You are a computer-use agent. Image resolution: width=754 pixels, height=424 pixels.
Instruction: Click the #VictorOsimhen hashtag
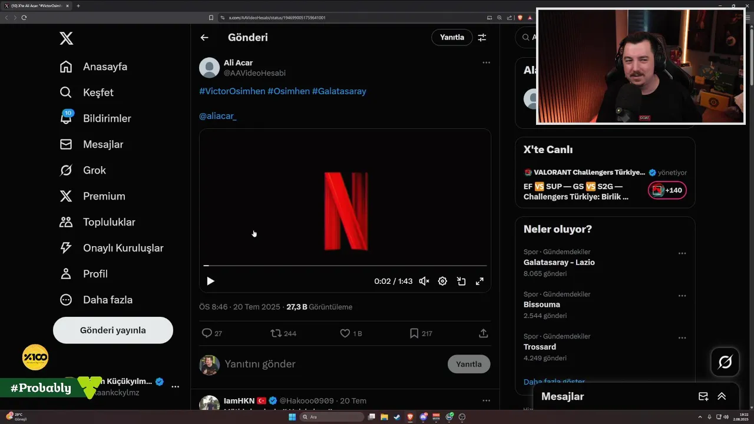coord(232,91)
